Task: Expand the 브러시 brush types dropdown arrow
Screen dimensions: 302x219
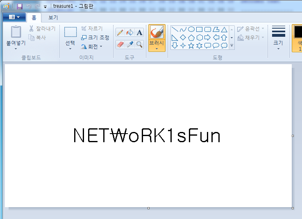Action: pos(157,49)
